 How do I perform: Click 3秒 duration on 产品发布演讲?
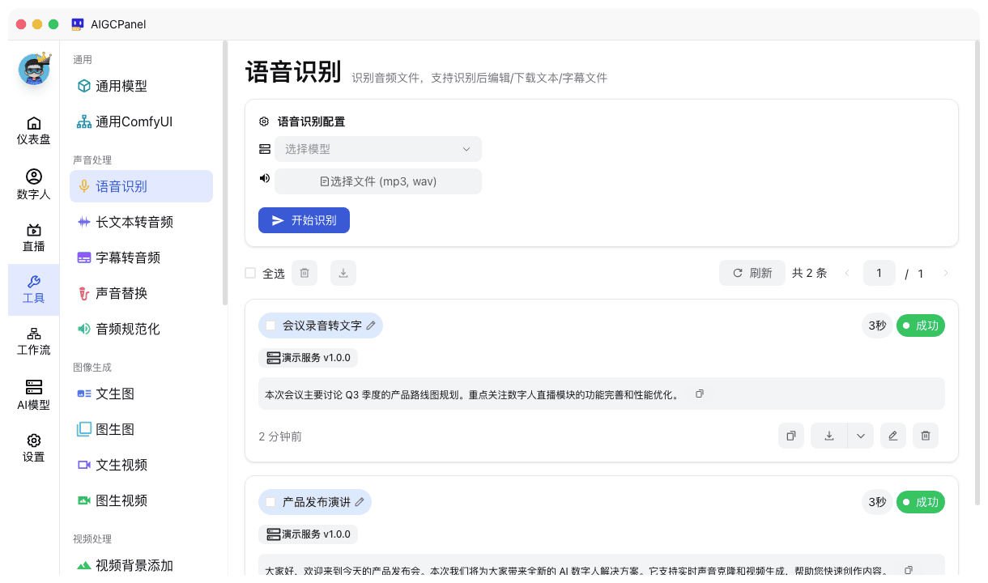[878, 502]
